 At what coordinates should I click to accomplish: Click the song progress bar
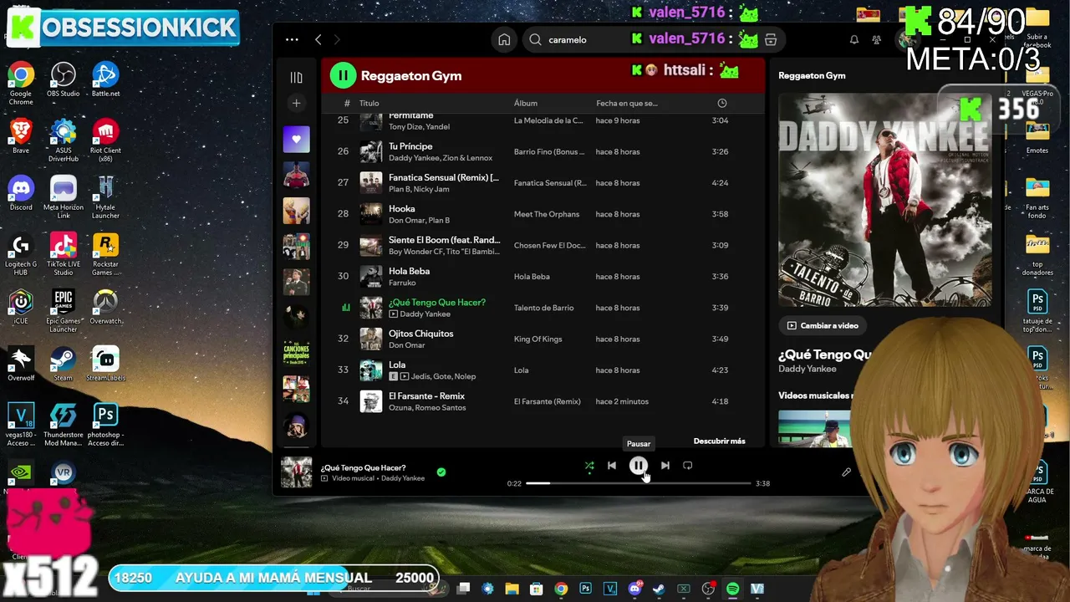(639, 483)
